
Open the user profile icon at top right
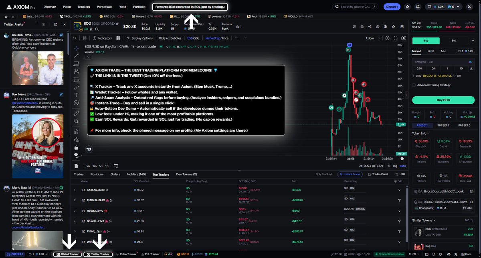(x=469, y=7)
